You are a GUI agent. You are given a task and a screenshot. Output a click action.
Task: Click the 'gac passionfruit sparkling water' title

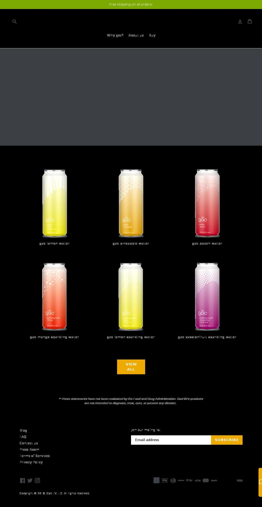207,337
